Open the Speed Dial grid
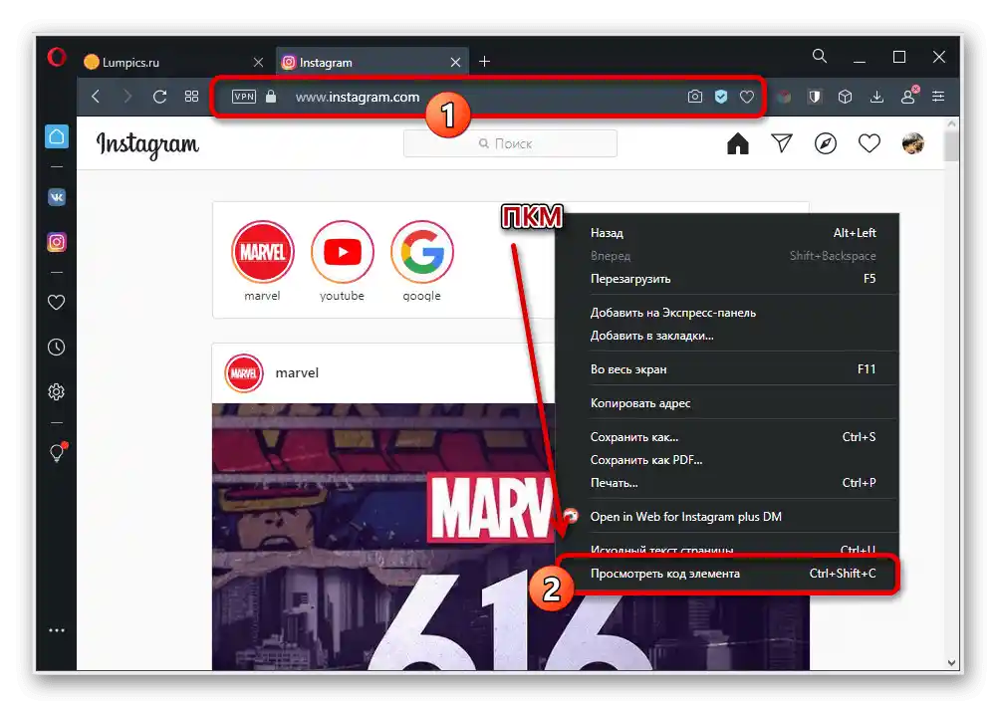 coord(192,97)
